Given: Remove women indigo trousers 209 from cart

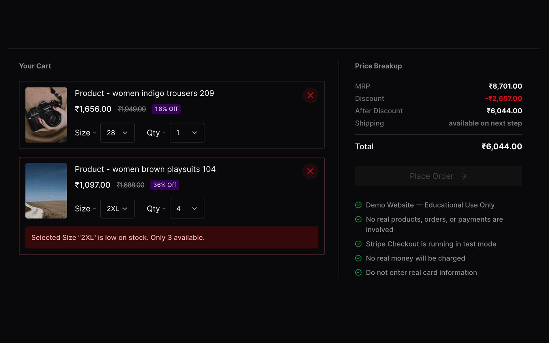Looking at the screenshot, I should pyautogui.click(x=310, y=95).
